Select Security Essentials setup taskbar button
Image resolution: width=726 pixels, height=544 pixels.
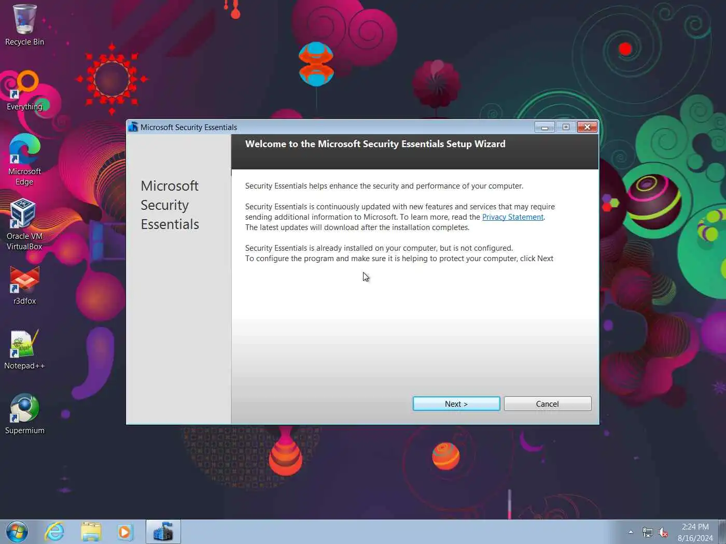(x=163, y=532)
